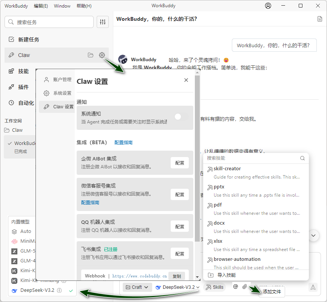The height and width of the screenshot is (302, 327).
Task: Click 配置 for 企微 AIBot 集成
Action: coord(180,163)
